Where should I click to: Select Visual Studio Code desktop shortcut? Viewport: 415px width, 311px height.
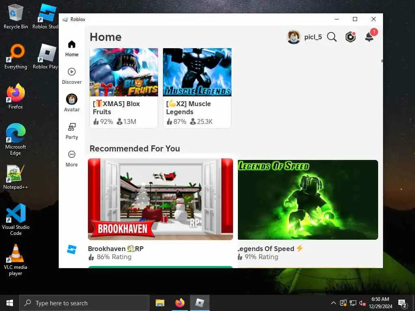pos(16,219)
